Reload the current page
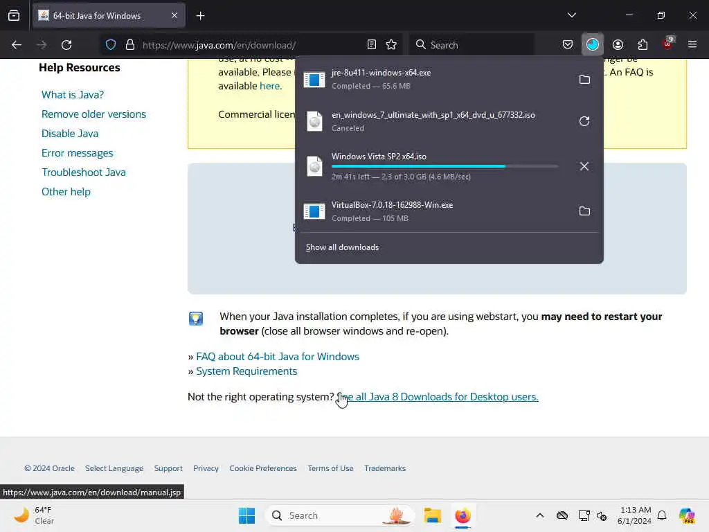This screenshot has height=532, width=709. pos(66,45)
